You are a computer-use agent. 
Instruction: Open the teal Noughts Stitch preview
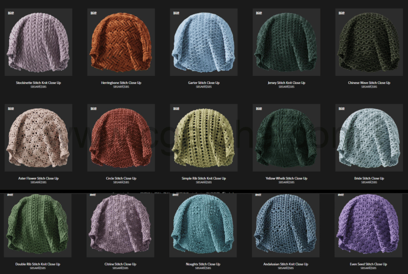[x=203, y=225]
